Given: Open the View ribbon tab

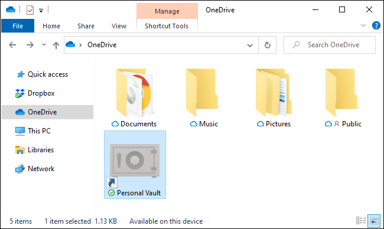Looking at the screenshot, I should (119, 26).
